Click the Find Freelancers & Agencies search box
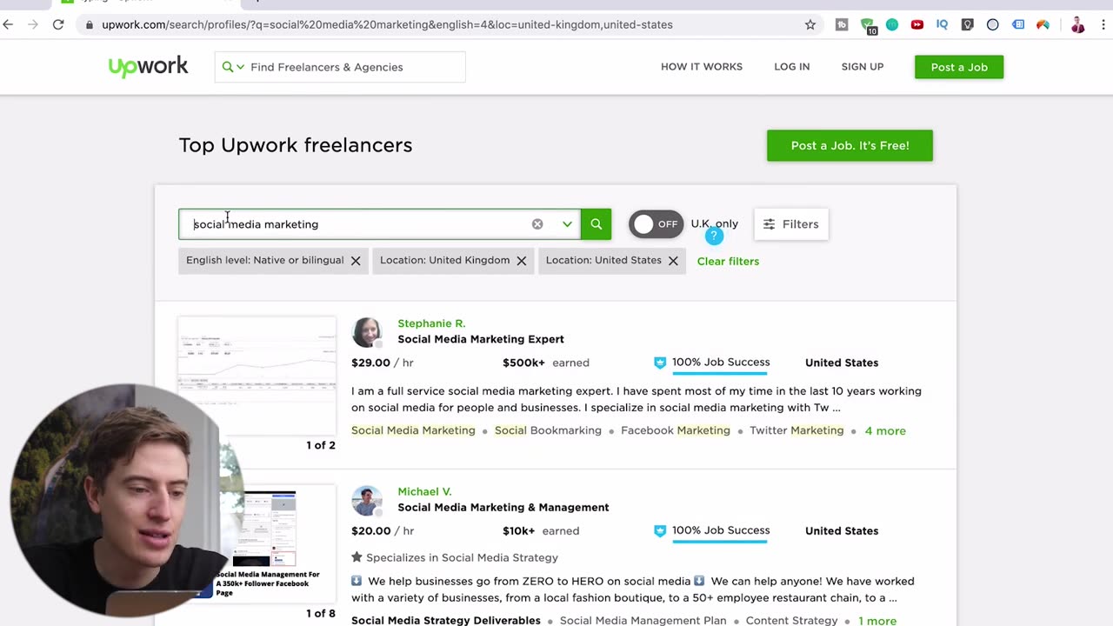Screen dimensions: 1113x626 (x=340, y=67)
